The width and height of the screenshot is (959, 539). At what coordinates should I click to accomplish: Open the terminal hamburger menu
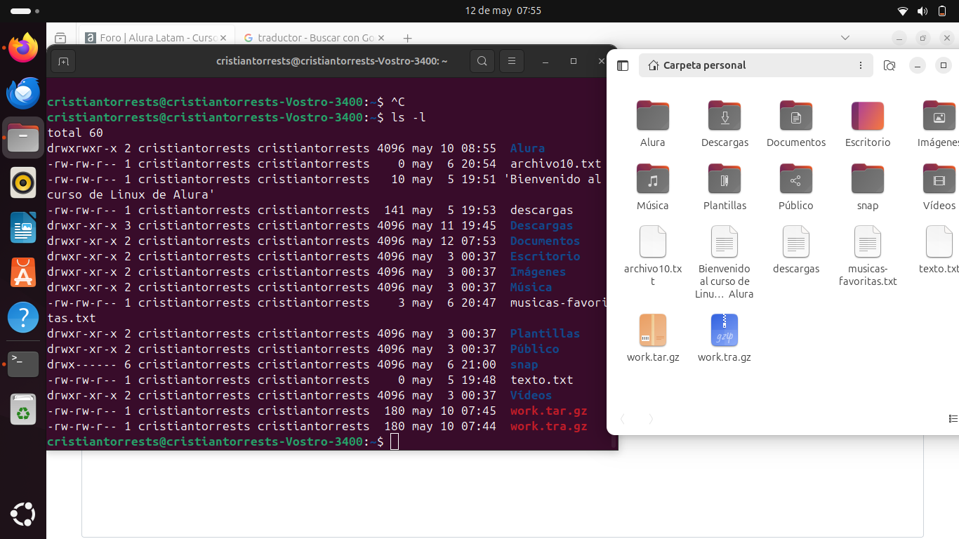pos(512,61)
